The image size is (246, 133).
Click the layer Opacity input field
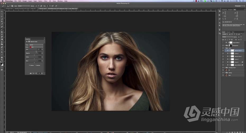239,37
